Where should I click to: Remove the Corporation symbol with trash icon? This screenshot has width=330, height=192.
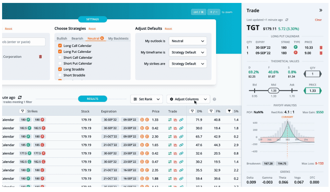[41, 57]
